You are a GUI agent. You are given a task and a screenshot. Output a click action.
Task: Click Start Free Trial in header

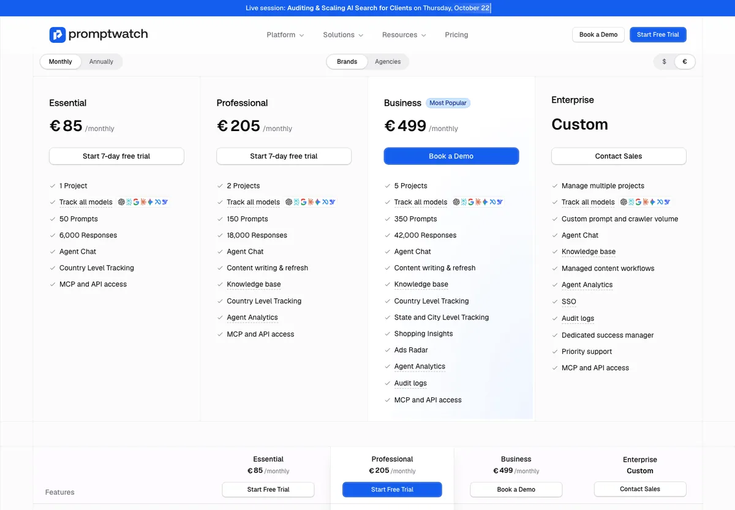pyautogui.click(x=658, y=35)
